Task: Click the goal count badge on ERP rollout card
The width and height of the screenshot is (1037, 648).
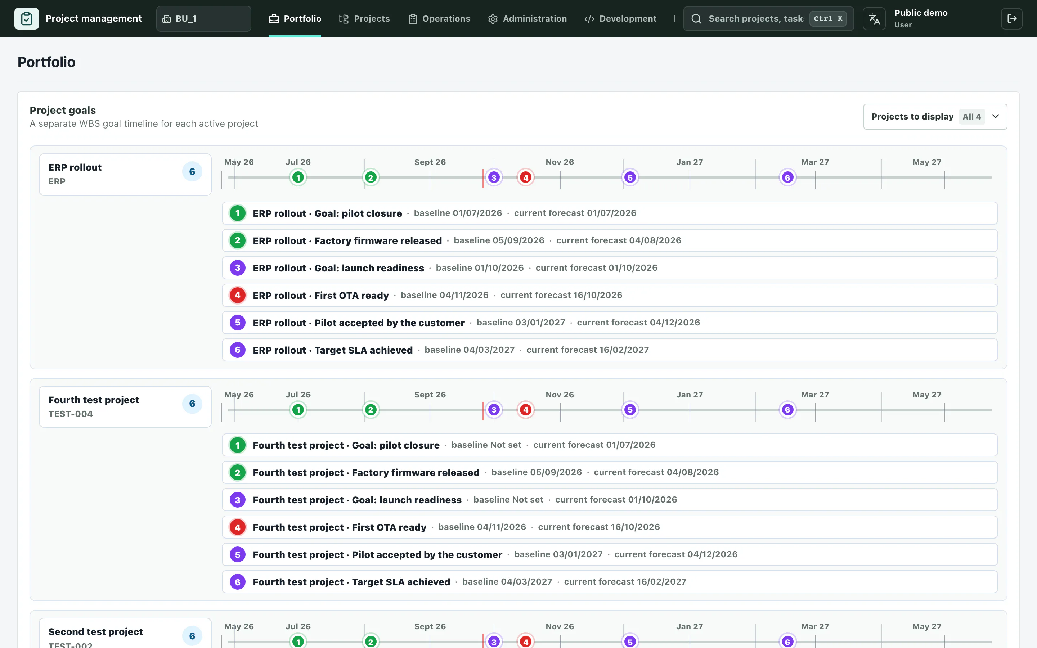Action: click(192, 171)
